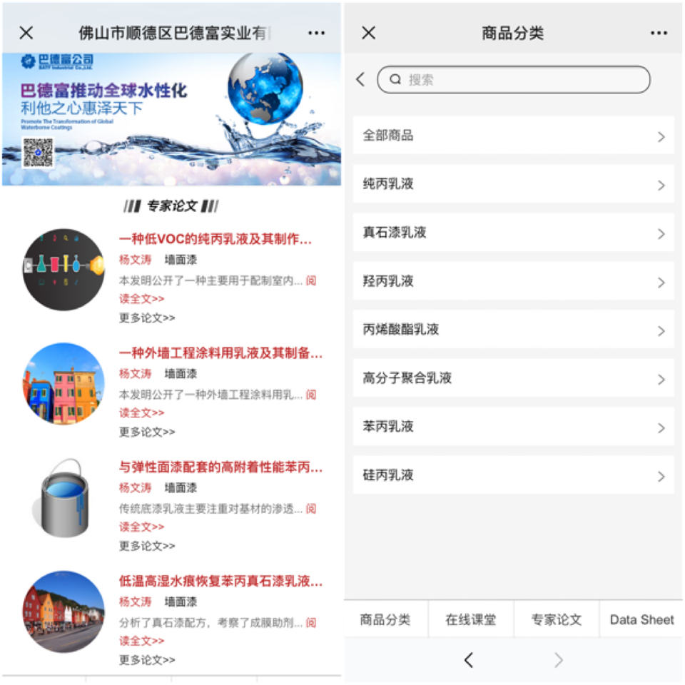This screenshot has width=685, height=685.
Task: Open the article 与弹性面漆配套的高附着性能苯丙...
Action: tap(220, 467)
